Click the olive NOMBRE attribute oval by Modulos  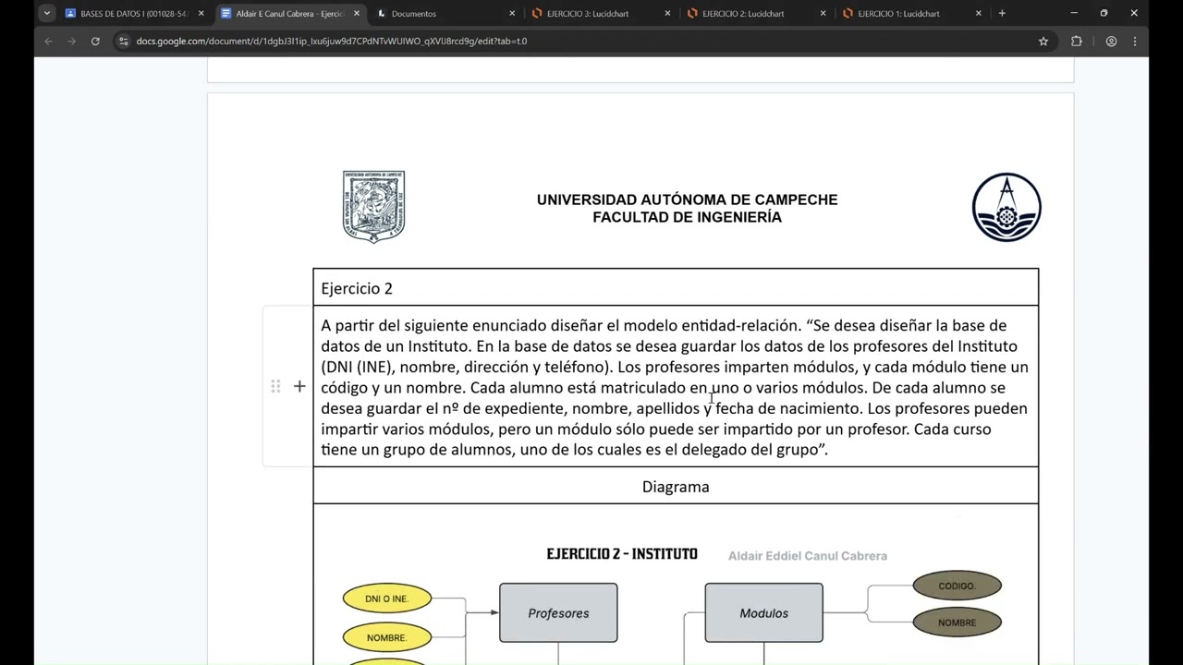pos(957,623)
